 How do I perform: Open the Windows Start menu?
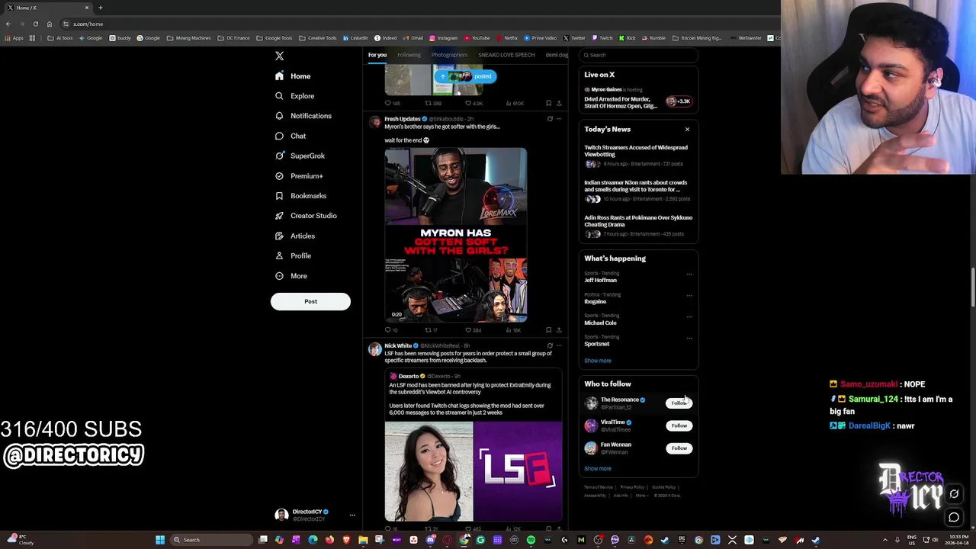(x=160, y=540)
